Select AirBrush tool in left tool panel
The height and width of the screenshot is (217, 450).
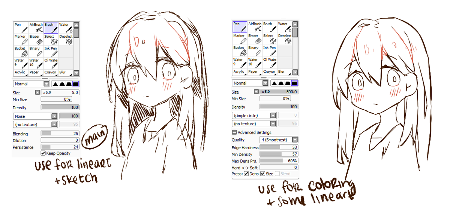click(36, 27)
